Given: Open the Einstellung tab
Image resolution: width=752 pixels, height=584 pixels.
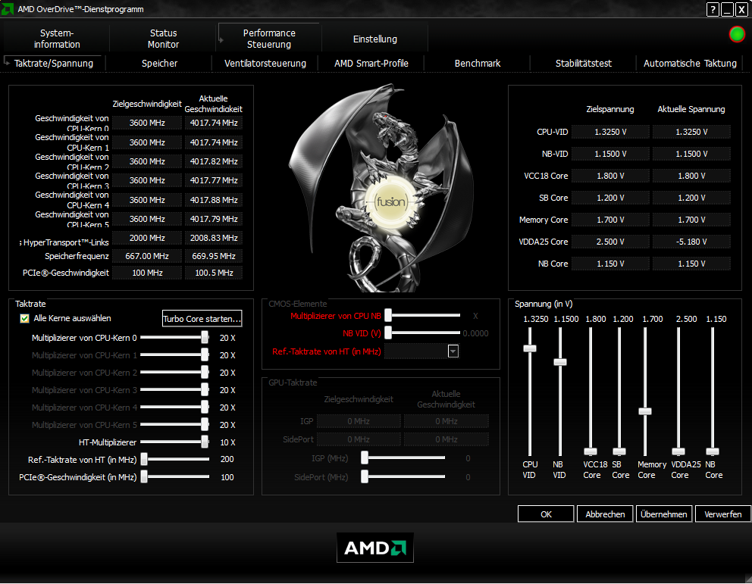Looking at the screenshot, I should pos(375,39).
